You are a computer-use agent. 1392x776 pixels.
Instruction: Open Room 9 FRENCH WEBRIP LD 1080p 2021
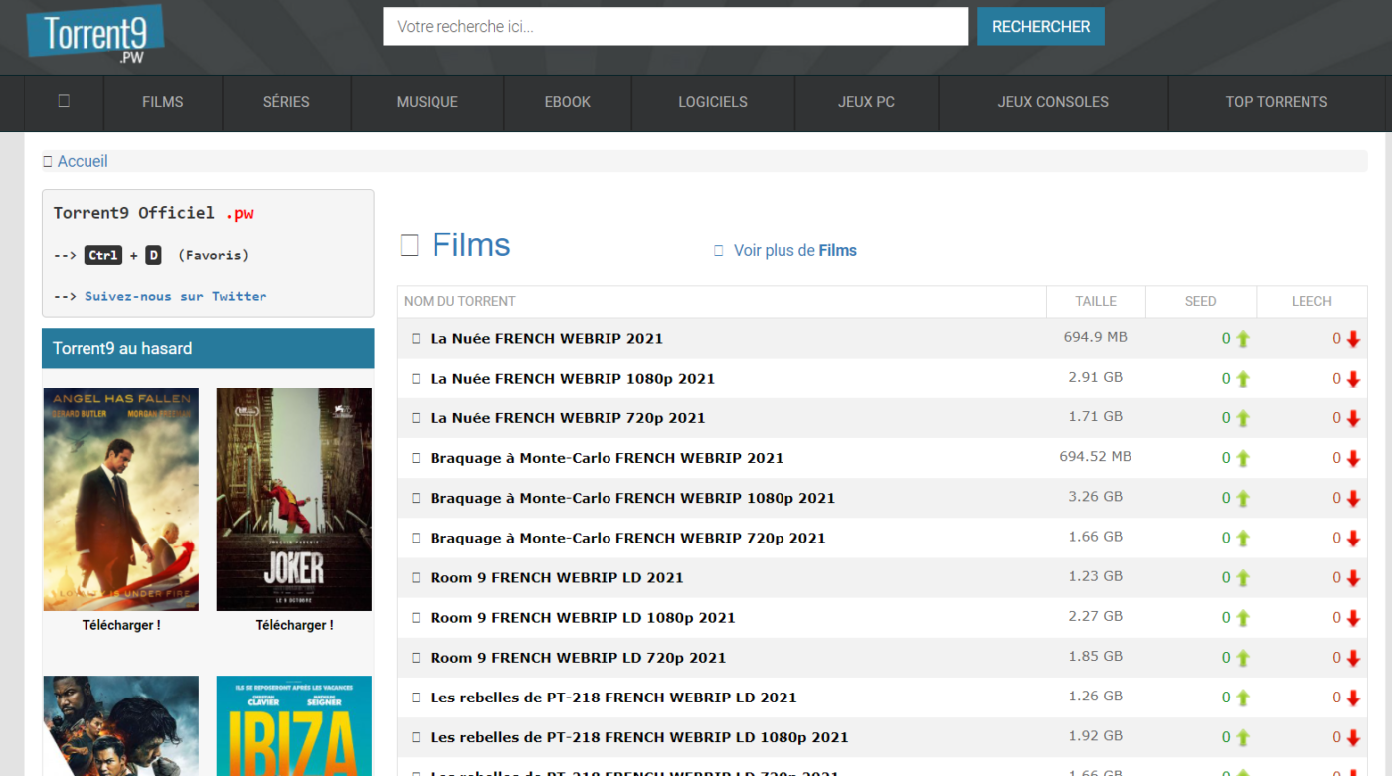pyautogui.click(x=583, y=617)
